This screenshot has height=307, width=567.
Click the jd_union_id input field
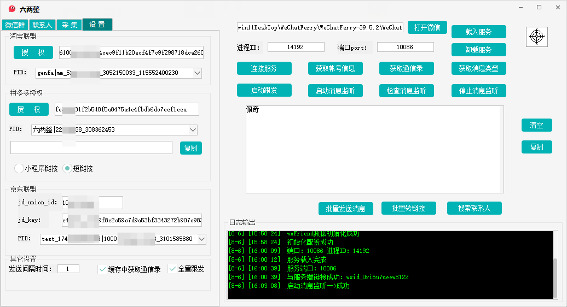tap(92, 203)
